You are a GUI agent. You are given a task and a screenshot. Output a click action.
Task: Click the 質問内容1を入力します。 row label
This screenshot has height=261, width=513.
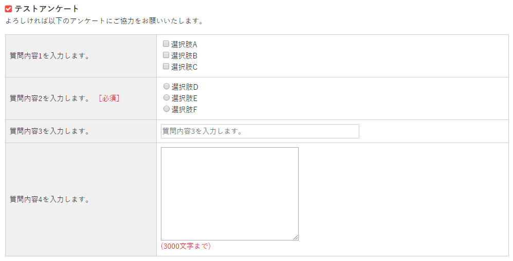(x=50, y=56)
